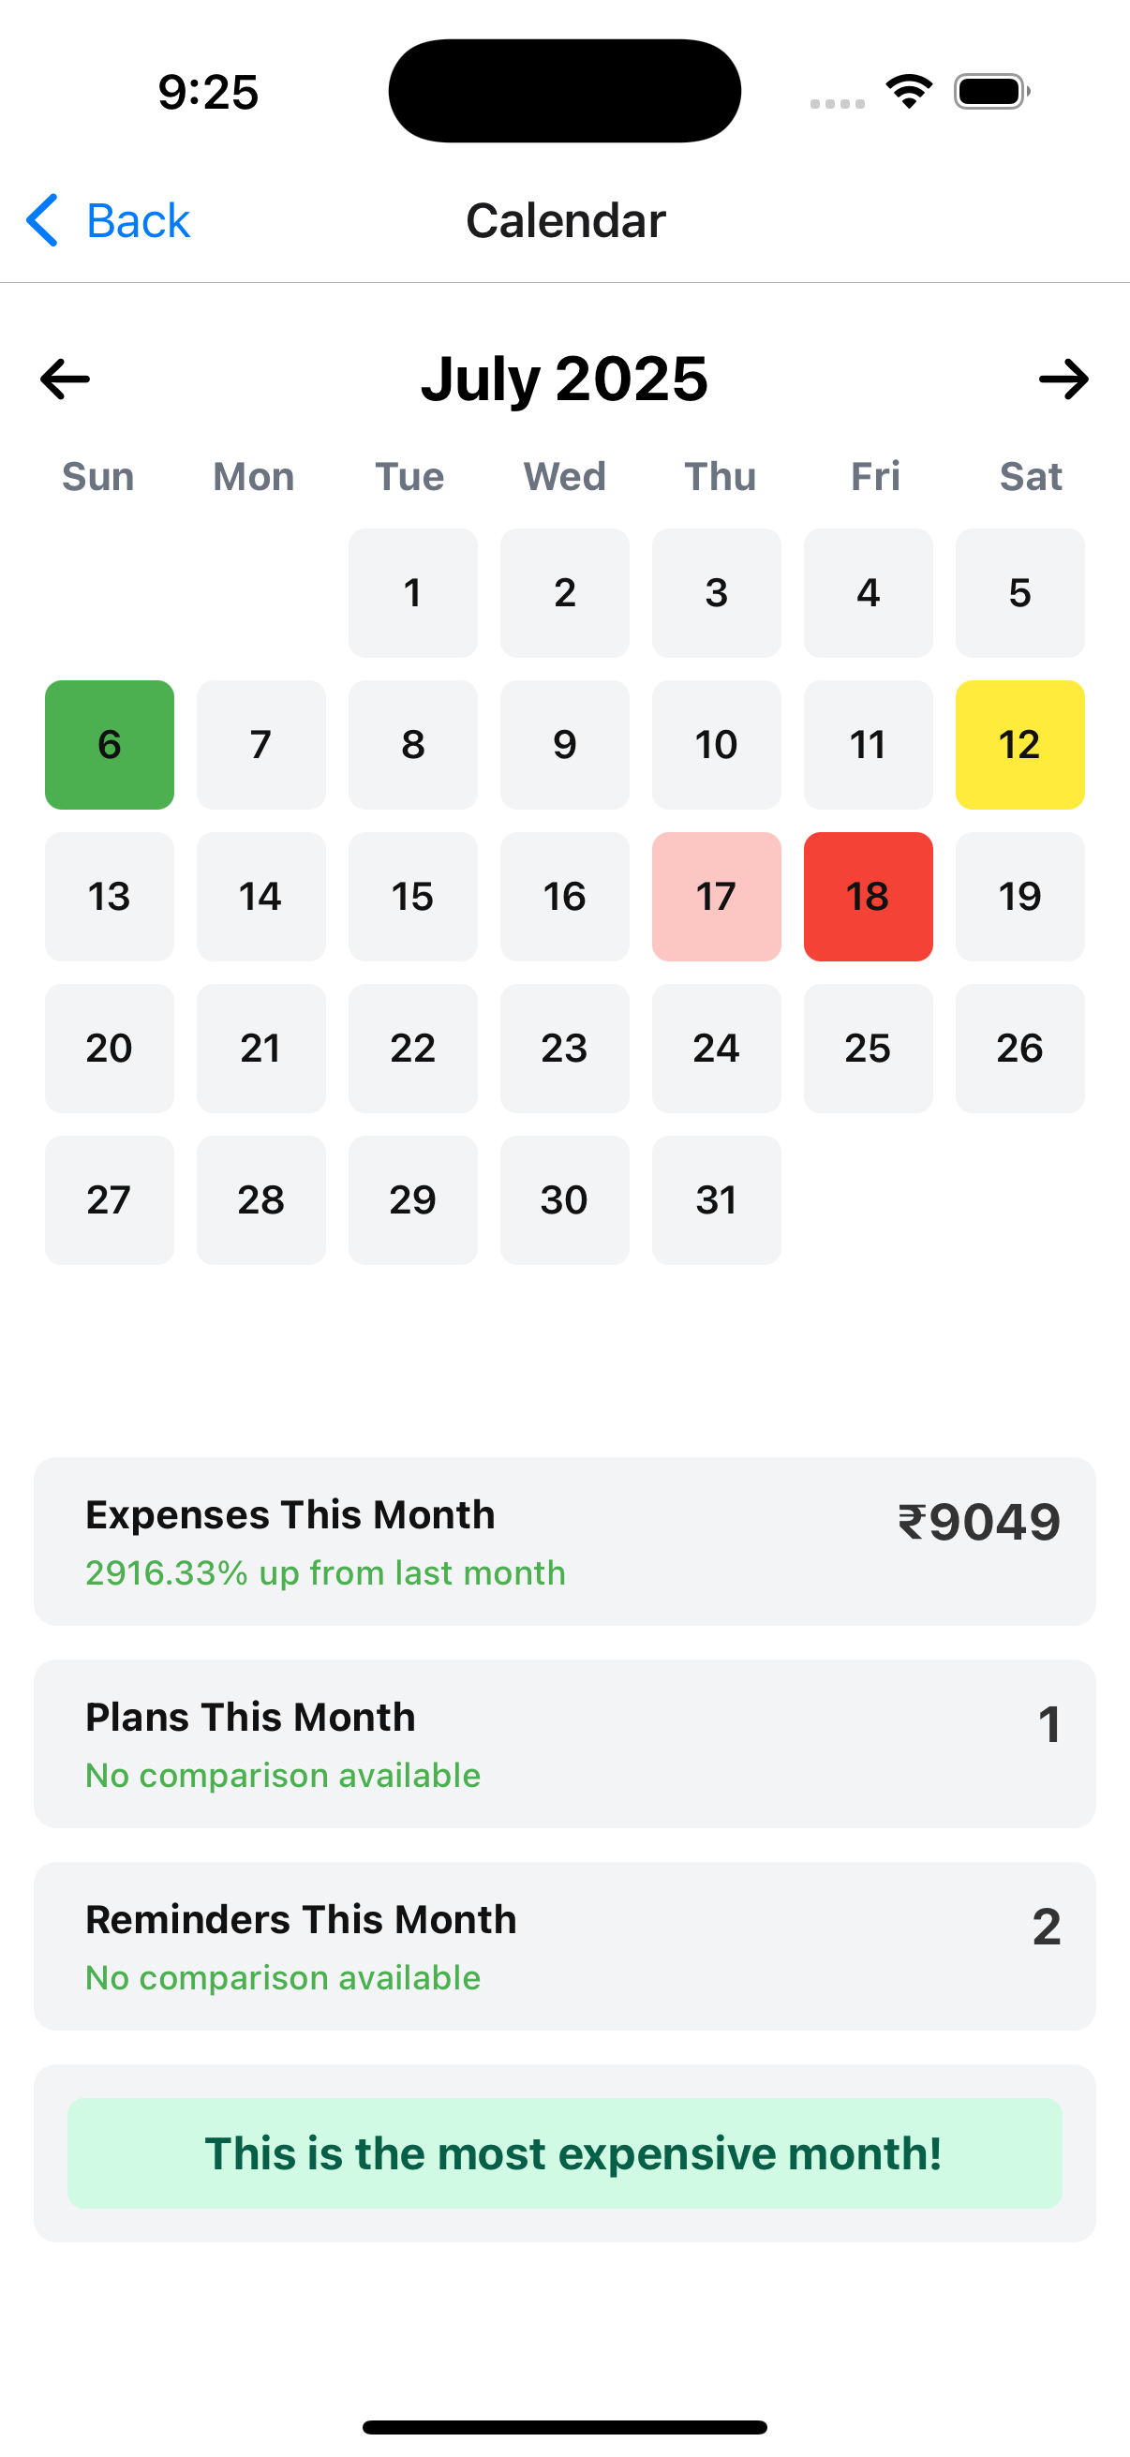The width and height of the screenshot is (1130, 2457).
Task: Select date July 15
Action: coord(413,896)
